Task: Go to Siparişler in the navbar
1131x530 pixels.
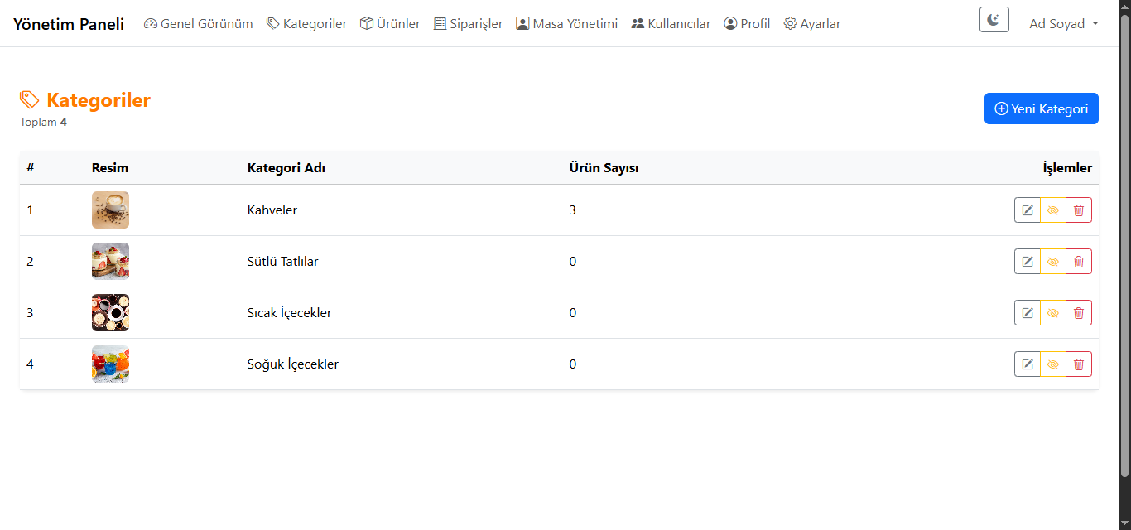Action: coord(468,24)
